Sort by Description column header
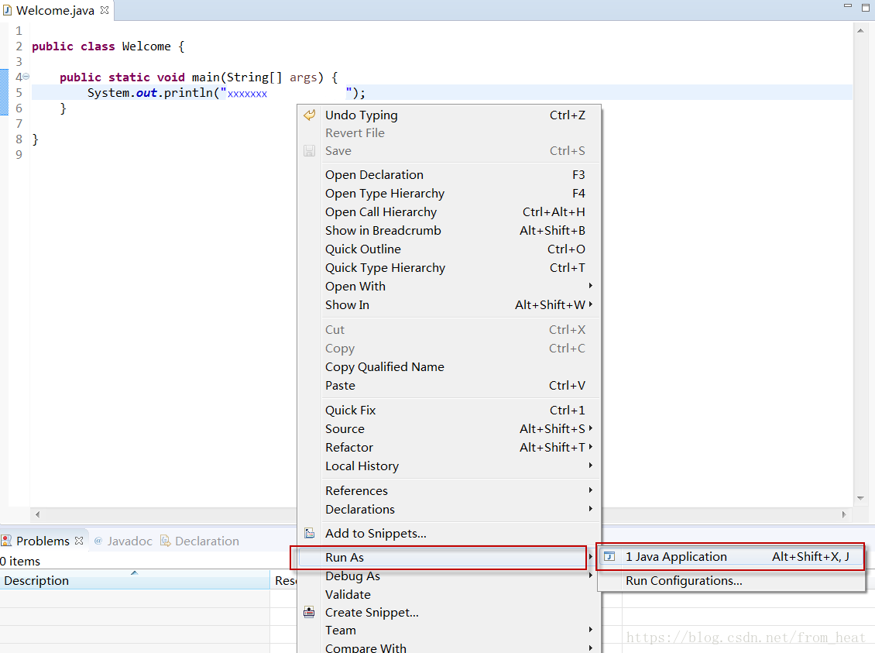875x653 pixels. pos(135,580)
